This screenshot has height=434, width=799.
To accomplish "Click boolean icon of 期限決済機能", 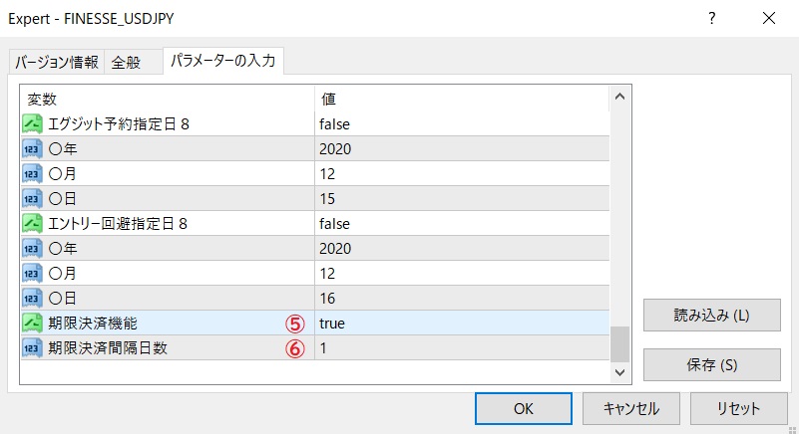I will [x=32, y=323].
